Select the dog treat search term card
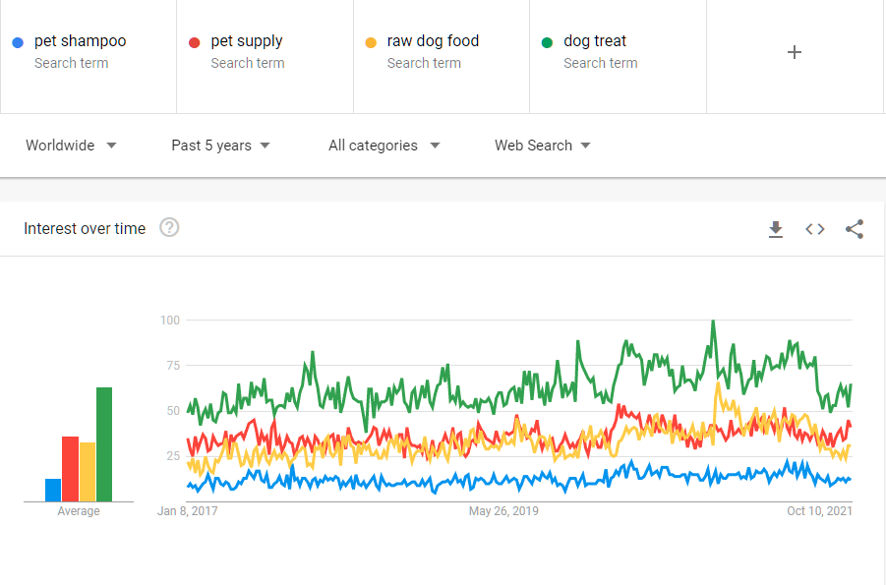Screen dimensions: 886x585 (618, 54)
